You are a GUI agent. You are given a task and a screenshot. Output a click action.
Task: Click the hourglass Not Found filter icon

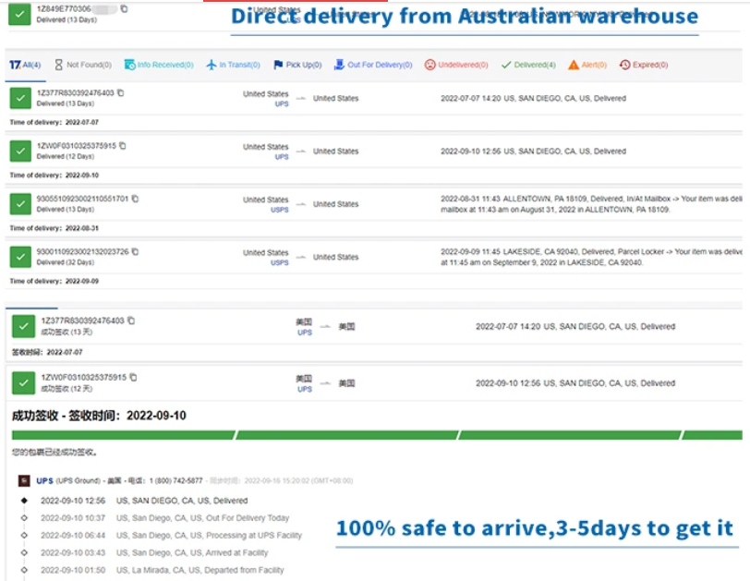pos(59,66)
